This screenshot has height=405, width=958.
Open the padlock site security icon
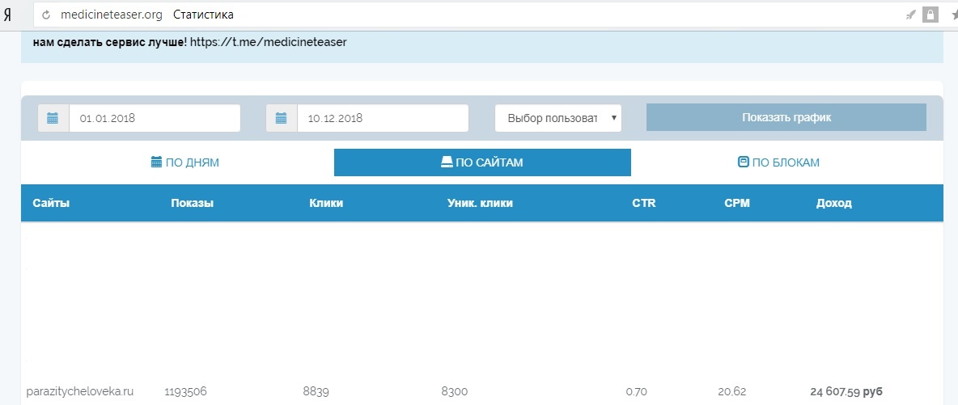coord(930,15)
